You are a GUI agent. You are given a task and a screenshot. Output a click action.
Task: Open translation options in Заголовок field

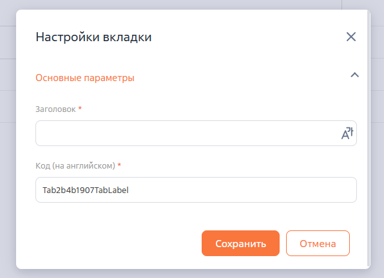click(x=347, y=133)
